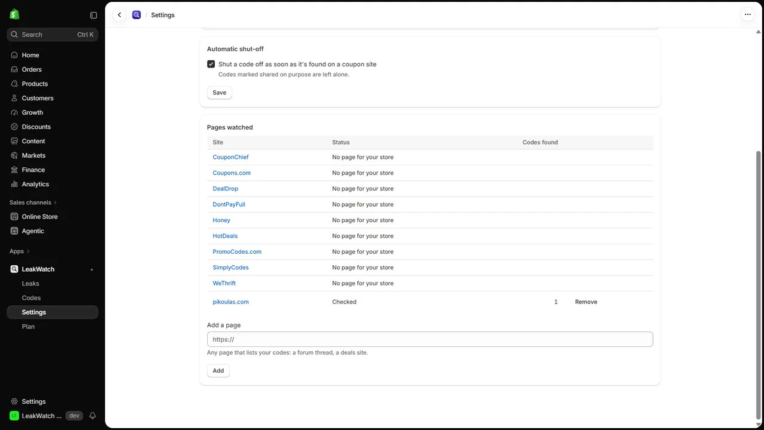Select Settings under LeakWatch
This screenshot has height=430, width=764.
(x=53, y=312)
